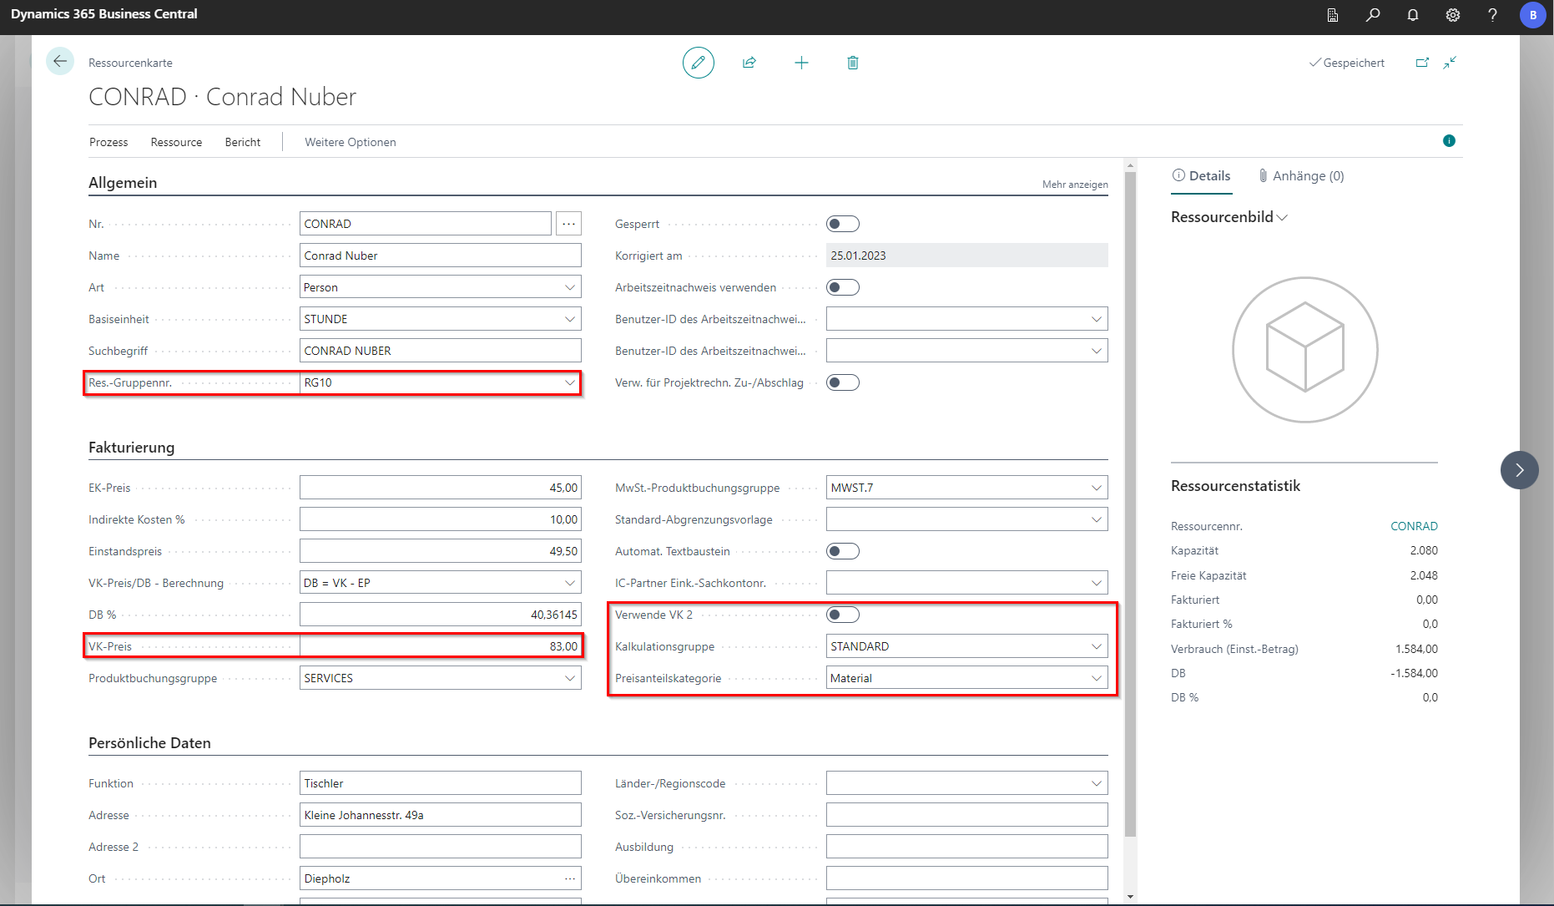This screenshot has height=906, width=1554.
Task: Click the trash delete icon
Action: tap(852, 63)
